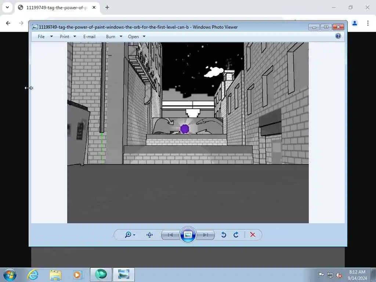This screenshot has height=282, width=376.
Task: Rotate the image clockwise
Action: (x=236, y=235)
